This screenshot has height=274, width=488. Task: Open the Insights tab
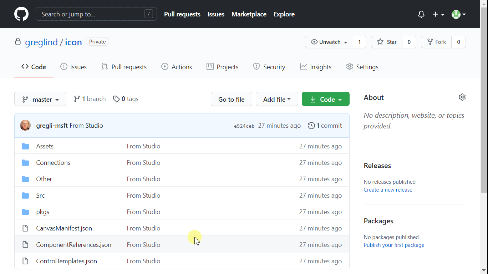316,67
